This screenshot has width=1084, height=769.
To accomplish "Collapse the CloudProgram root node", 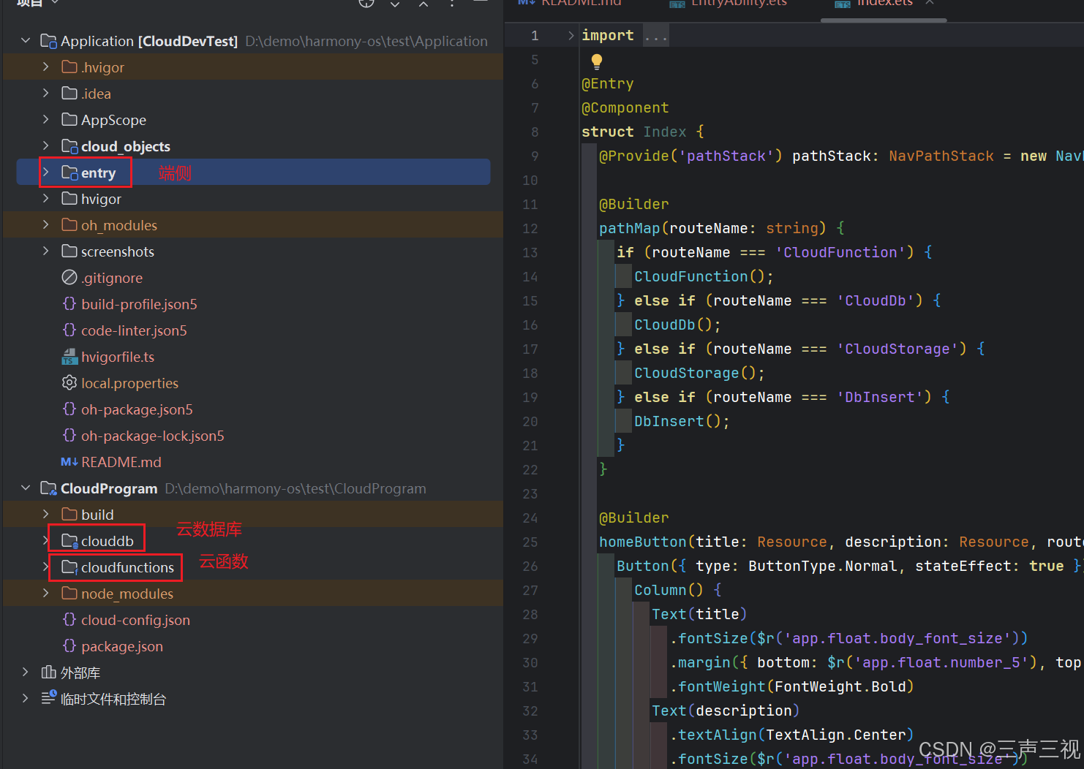I will tap(26, 488).
